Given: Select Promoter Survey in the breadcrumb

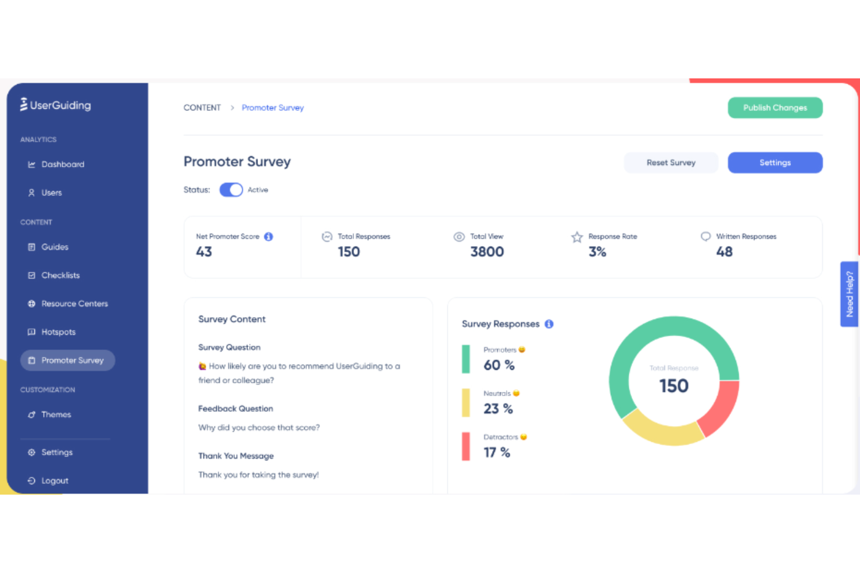Looking at the screenshot, I should (273, 107).
